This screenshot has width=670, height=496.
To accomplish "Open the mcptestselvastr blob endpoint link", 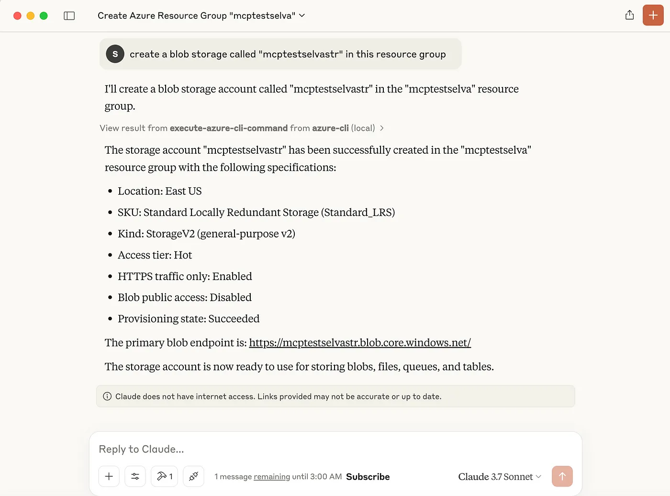I will tap(360, 343).
